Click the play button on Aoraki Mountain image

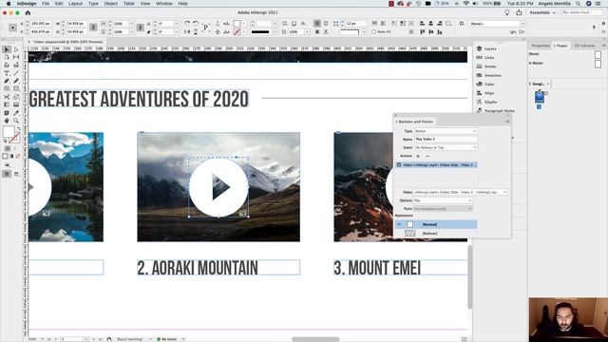[x=218, y=187]
